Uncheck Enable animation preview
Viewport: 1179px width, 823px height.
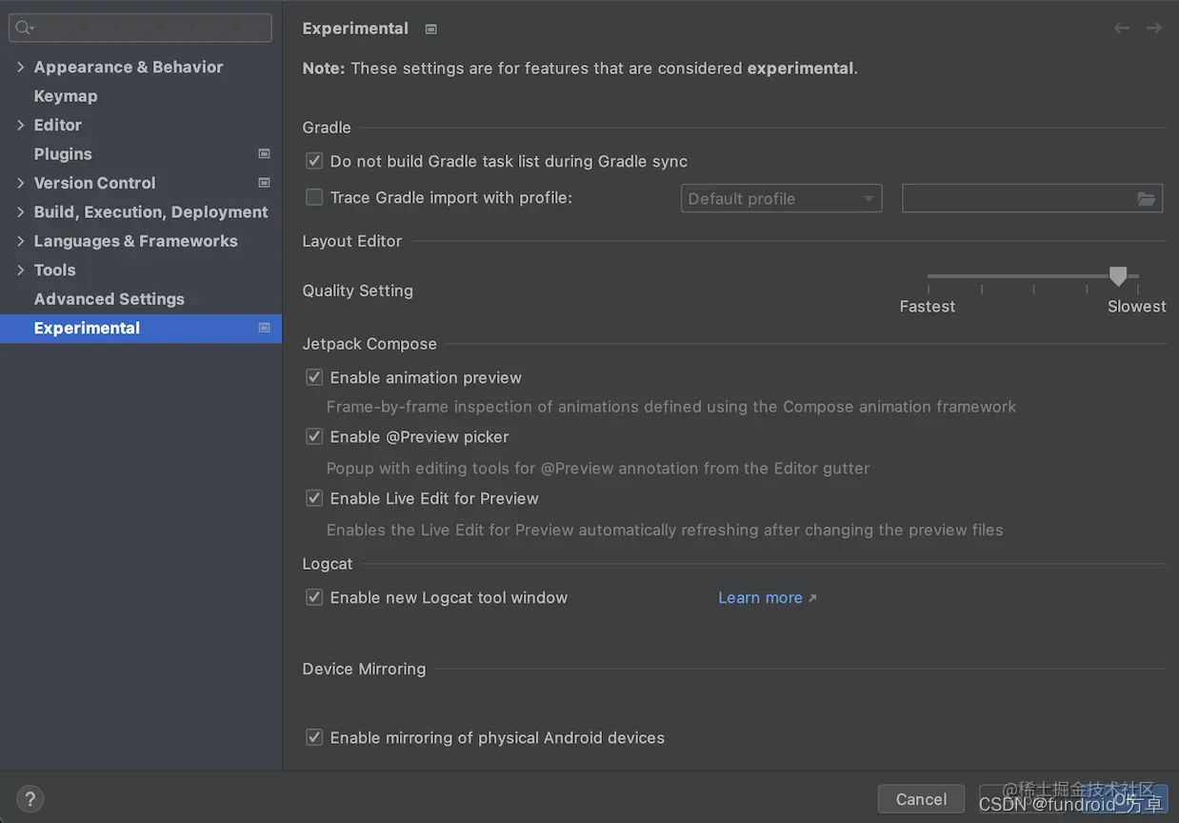pos(314,378)
